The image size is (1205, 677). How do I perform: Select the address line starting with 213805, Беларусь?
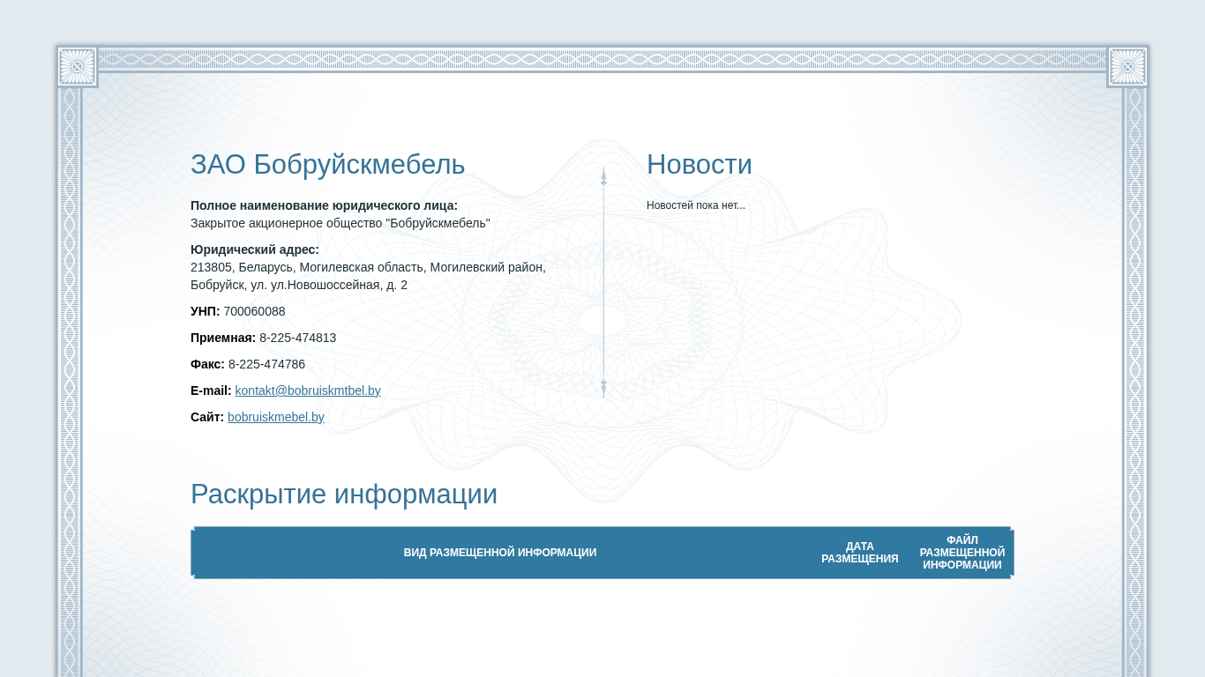point(368,267)
